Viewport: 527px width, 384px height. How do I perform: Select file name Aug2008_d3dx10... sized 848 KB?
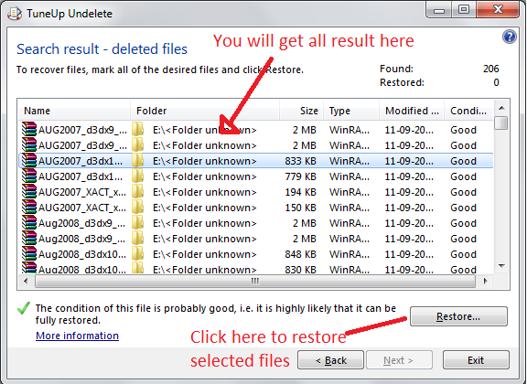(82, 254)
